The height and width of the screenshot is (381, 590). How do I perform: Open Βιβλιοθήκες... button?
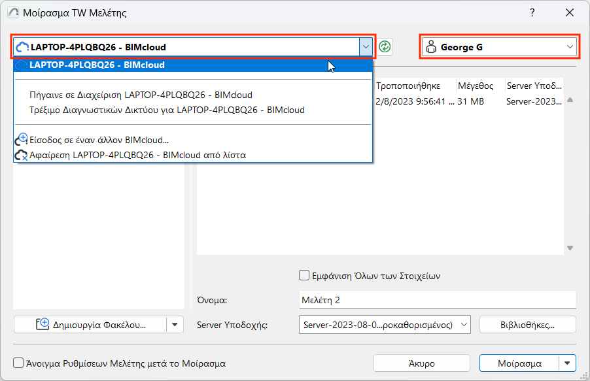[528, 324]
